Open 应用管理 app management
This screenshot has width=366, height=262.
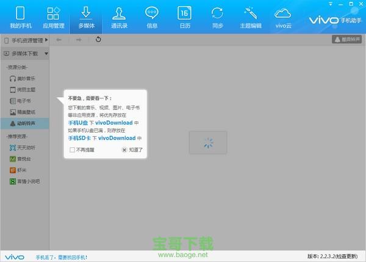pos(54,18)
